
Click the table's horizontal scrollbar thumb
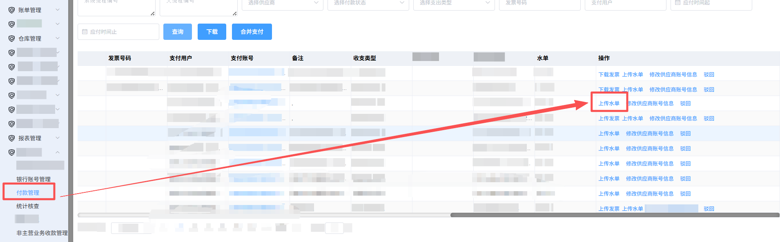615,215
